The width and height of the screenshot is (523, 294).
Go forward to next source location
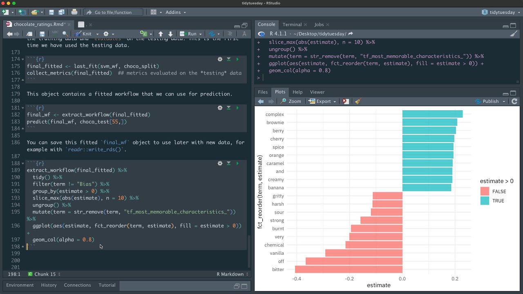(16, 34)
